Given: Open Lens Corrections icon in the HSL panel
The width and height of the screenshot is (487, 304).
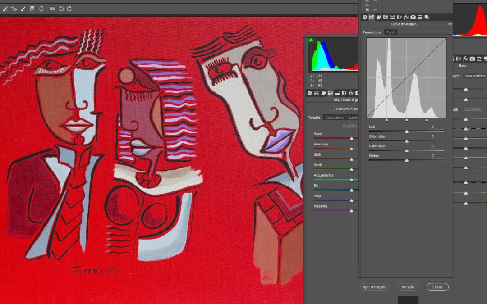Looking at the screenshot, I should coord(344,93).
